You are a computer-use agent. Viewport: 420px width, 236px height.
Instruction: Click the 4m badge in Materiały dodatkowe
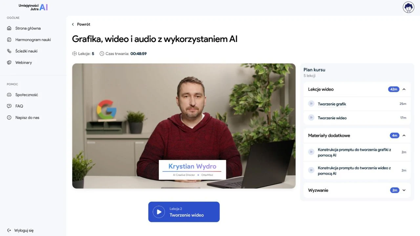[x=394, y=135]
